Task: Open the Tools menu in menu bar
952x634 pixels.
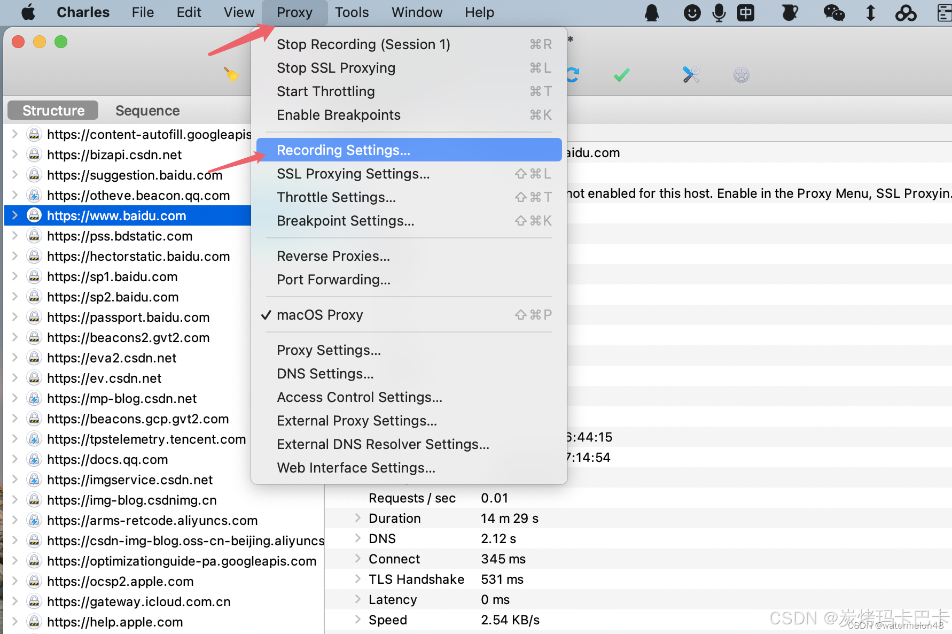Action: (352, 12)
